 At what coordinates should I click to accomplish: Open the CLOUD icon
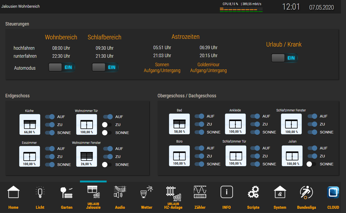[x=333, y=193]
